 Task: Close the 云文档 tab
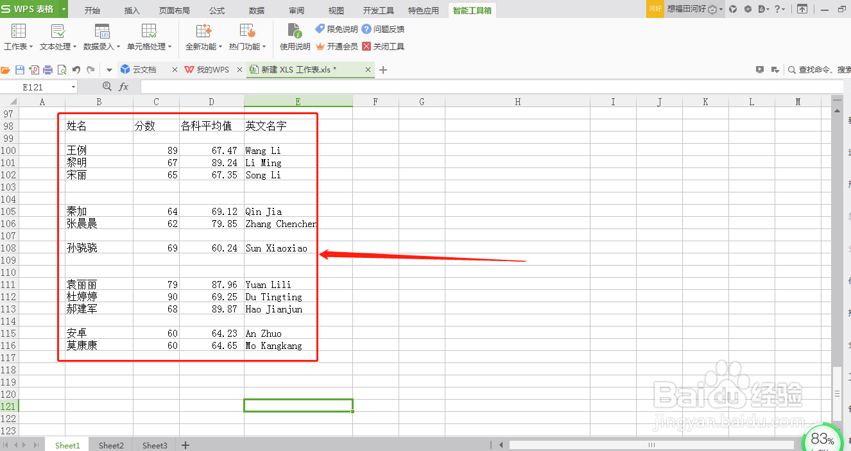[x=175, y=70]
